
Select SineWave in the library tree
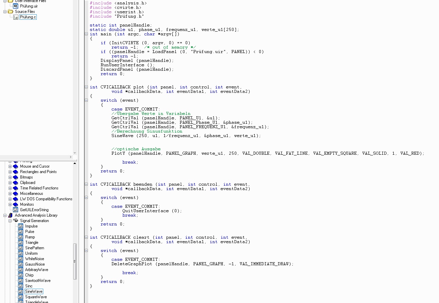[x=34, y=291]
